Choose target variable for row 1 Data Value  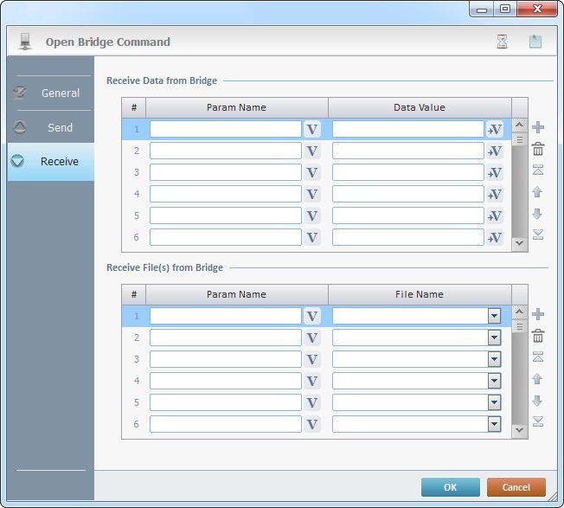tap(495, 129)
